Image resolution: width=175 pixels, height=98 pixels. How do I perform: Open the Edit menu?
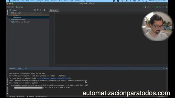(27, 1)
